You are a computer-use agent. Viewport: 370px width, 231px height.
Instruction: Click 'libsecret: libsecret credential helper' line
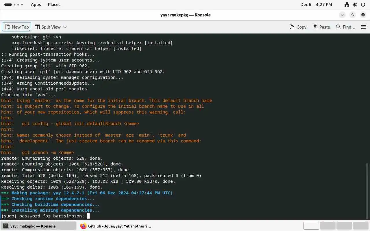[x=76, y=49]
